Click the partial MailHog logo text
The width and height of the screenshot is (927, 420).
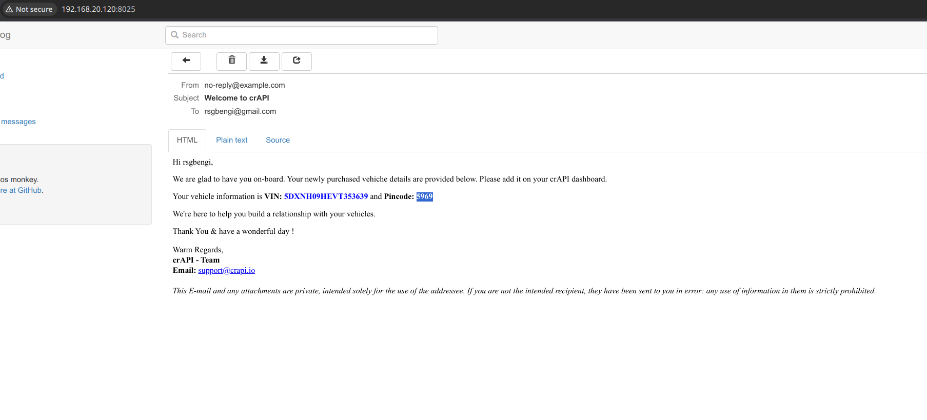(x=5, y=35)
